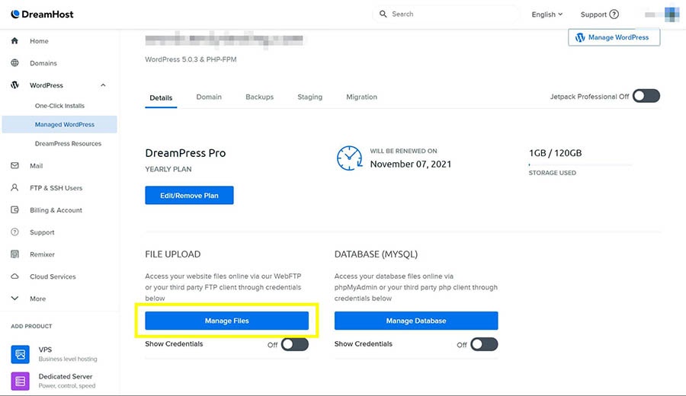This screenshot has width=686, height=396.
Task: Click the Home icon in sidebar
Action: point(14,41)
